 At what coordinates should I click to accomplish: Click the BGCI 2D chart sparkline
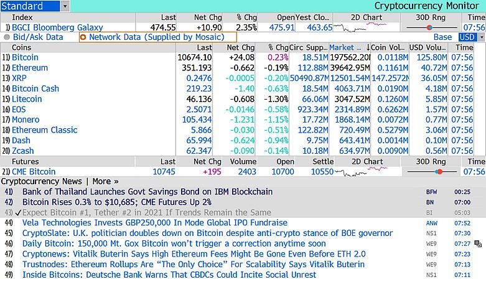coord(360,27)
